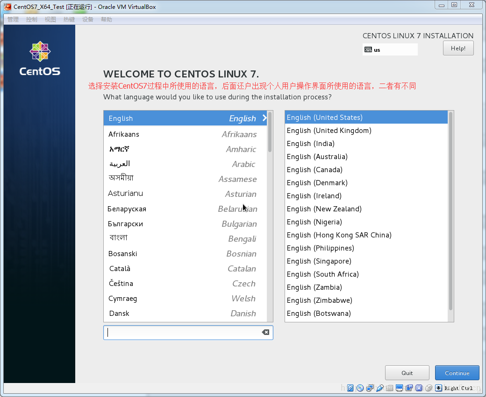Image resolution: width=486 pixels, height=397 pixels.
Task: Choose English (South Africa) locale
Action: click(366, 274)
